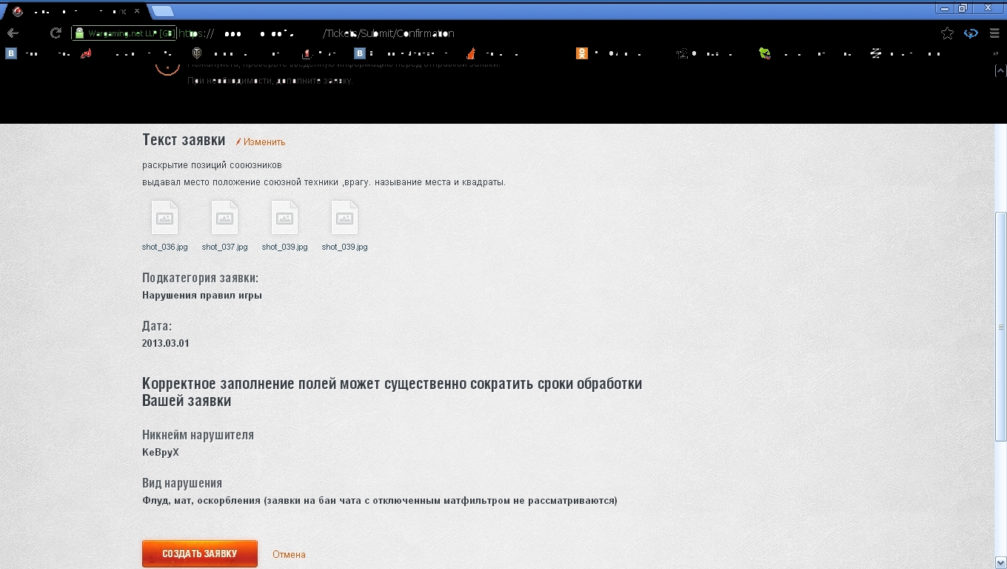
Task: Open a new browser tab
Action: pos(163,11)
